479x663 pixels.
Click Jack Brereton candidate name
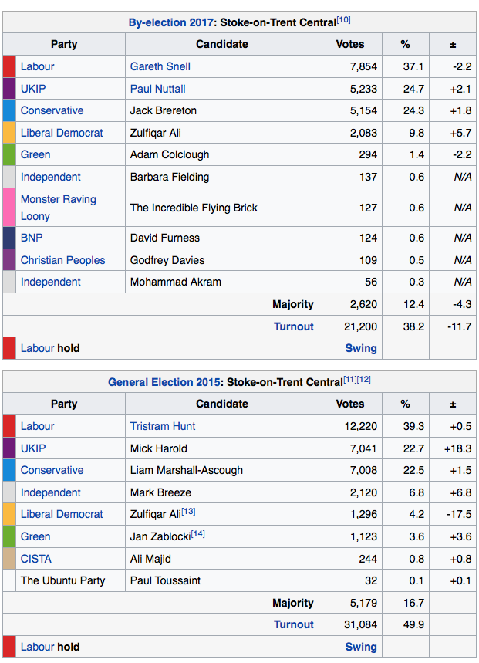[x=164, y=110]
